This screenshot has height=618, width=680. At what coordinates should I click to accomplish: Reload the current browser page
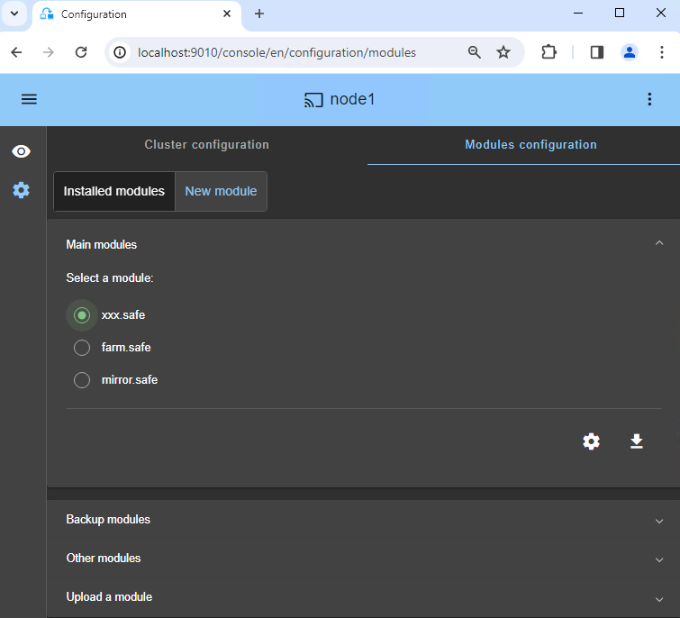click(81, 52)
